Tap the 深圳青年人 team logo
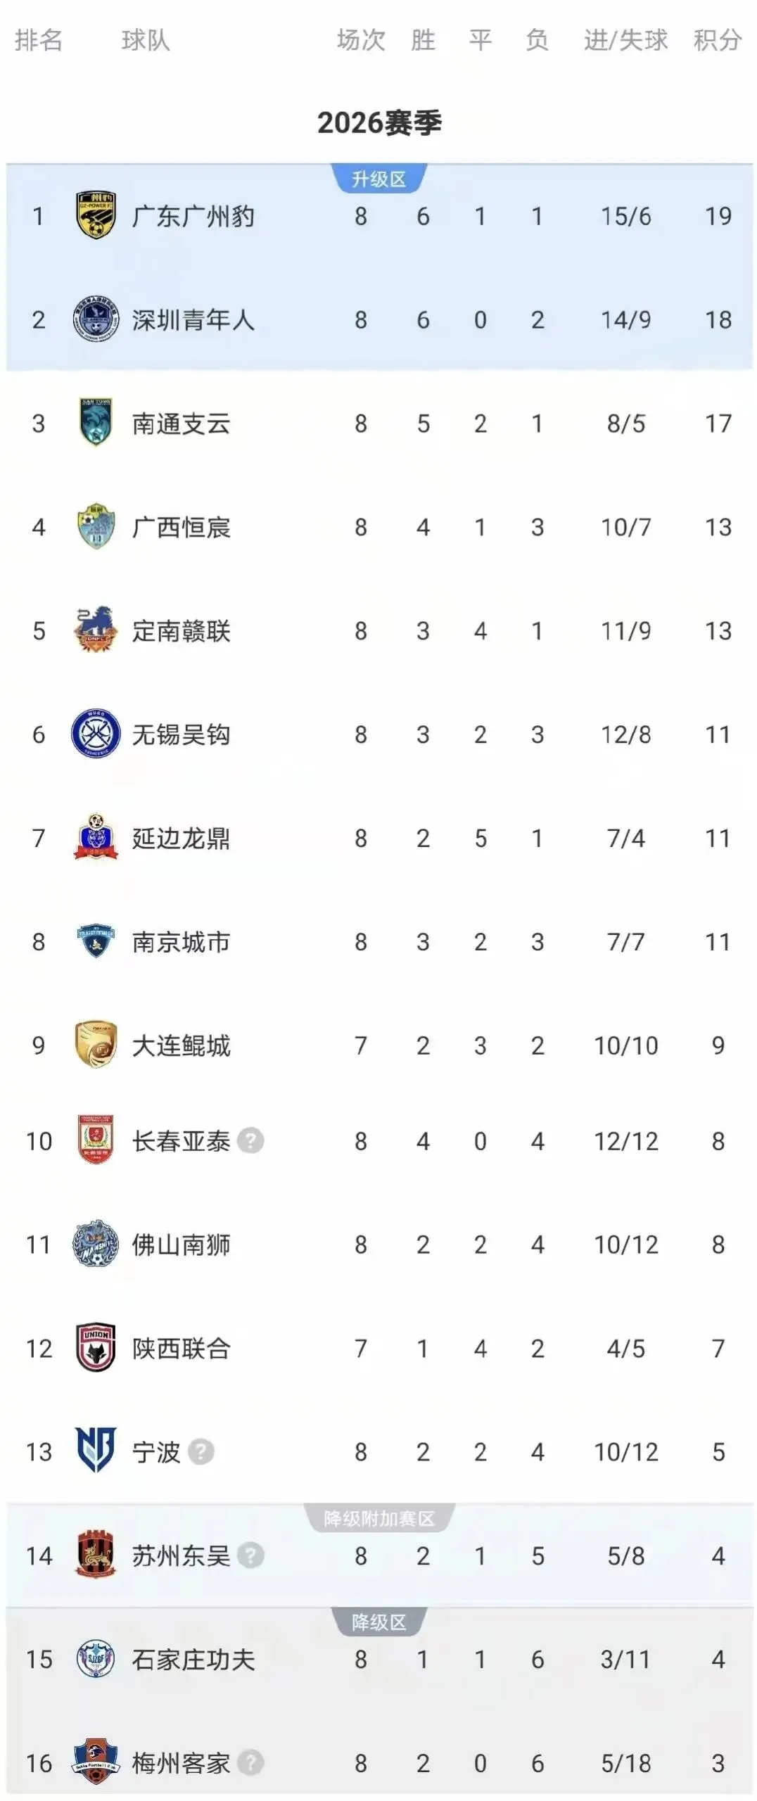 click(96, 319)
